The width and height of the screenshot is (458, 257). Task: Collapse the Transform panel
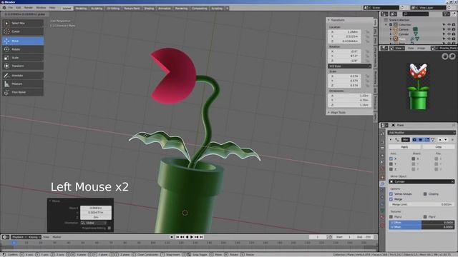pos(329,20)
